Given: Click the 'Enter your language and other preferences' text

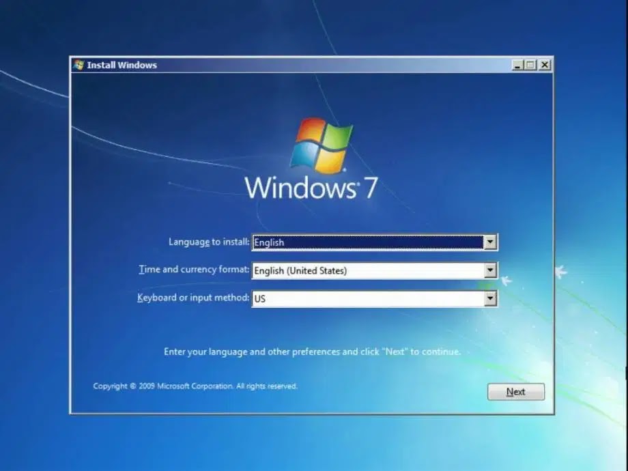Looking at the screenshot, I should click(x=312, y=352).
